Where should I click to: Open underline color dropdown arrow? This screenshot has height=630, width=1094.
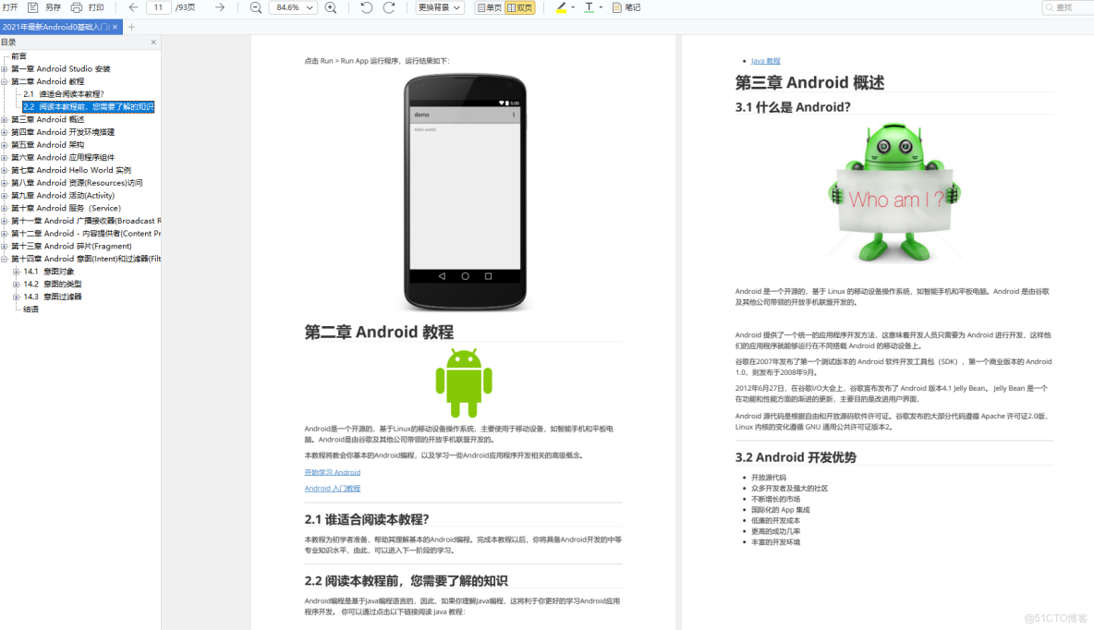tap(601, 7)
